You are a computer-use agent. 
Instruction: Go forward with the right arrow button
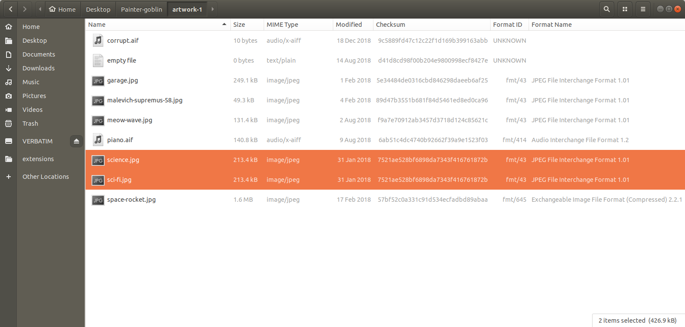(25, 9)
